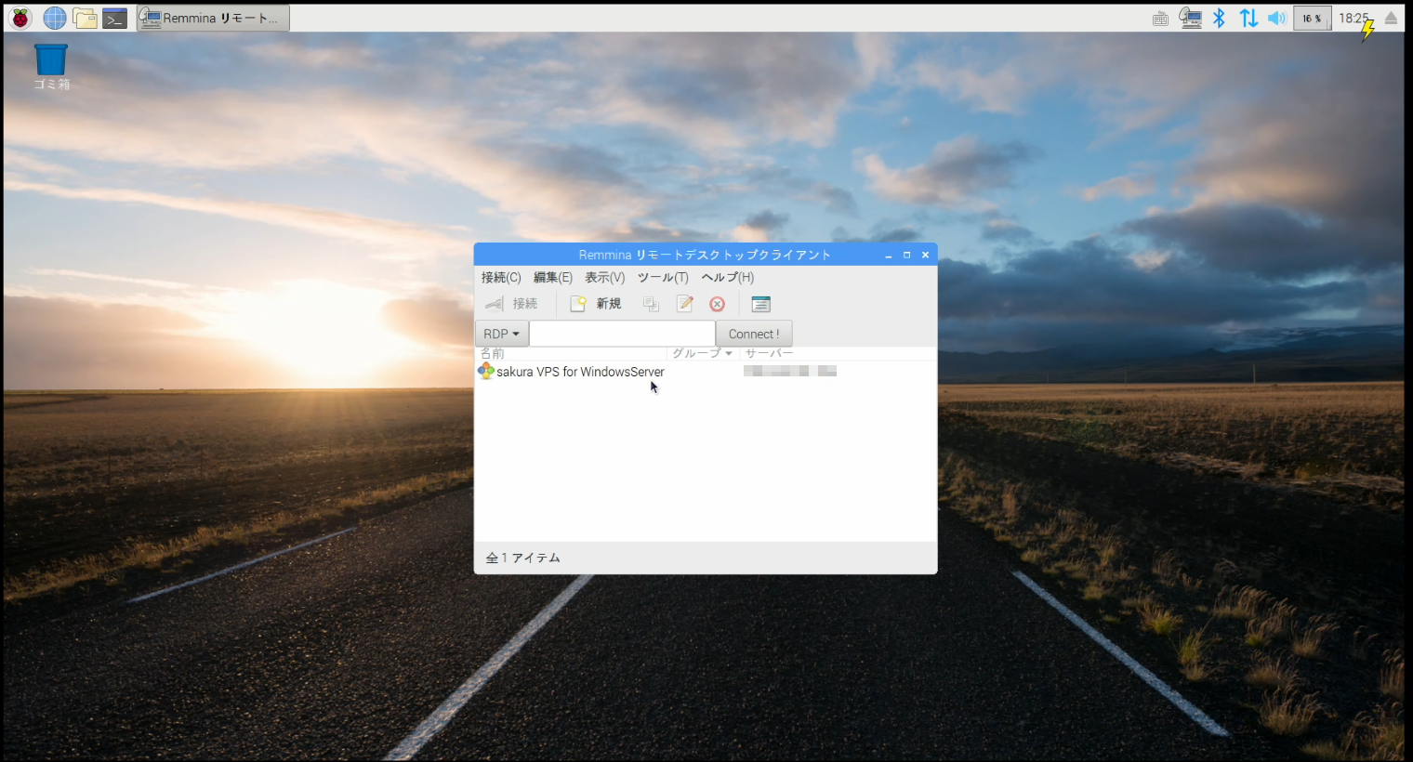Focus the quick connect address field
The image size is (1413, 762).
click(622, 334)
